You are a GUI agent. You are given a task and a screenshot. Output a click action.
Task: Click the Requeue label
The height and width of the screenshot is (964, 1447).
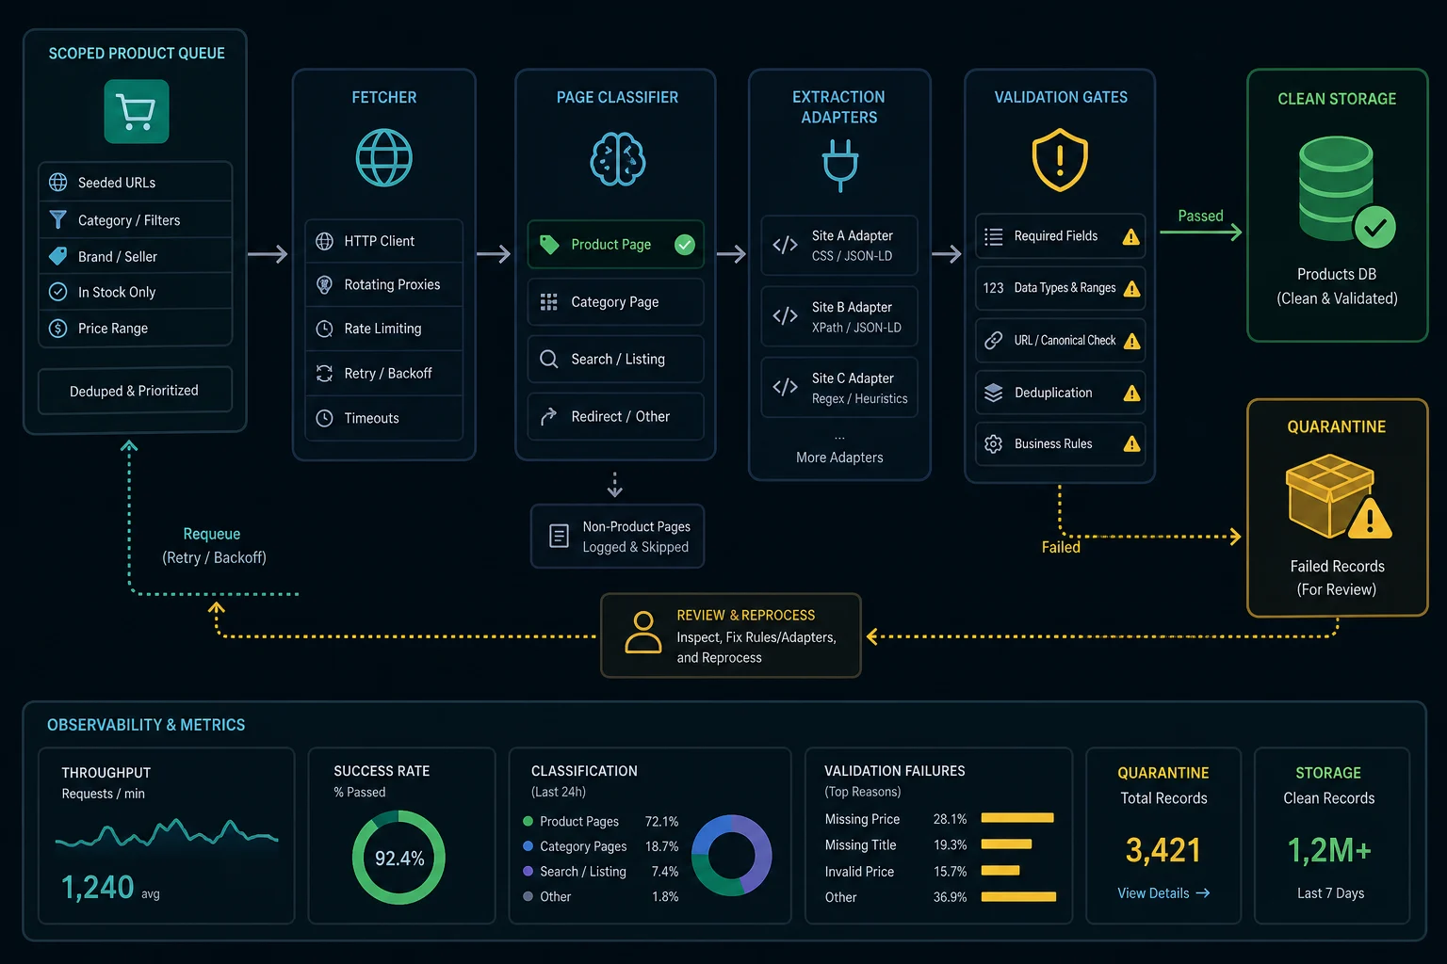[212, 534]
